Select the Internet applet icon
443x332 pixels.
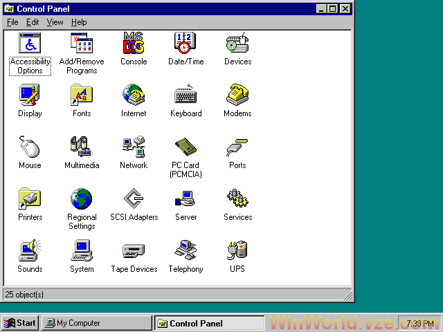(134, 95)
